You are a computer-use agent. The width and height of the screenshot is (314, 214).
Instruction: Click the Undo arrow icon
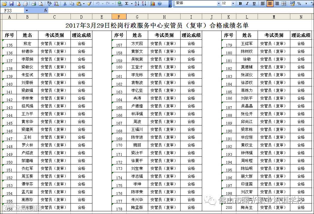click(97, 3)
